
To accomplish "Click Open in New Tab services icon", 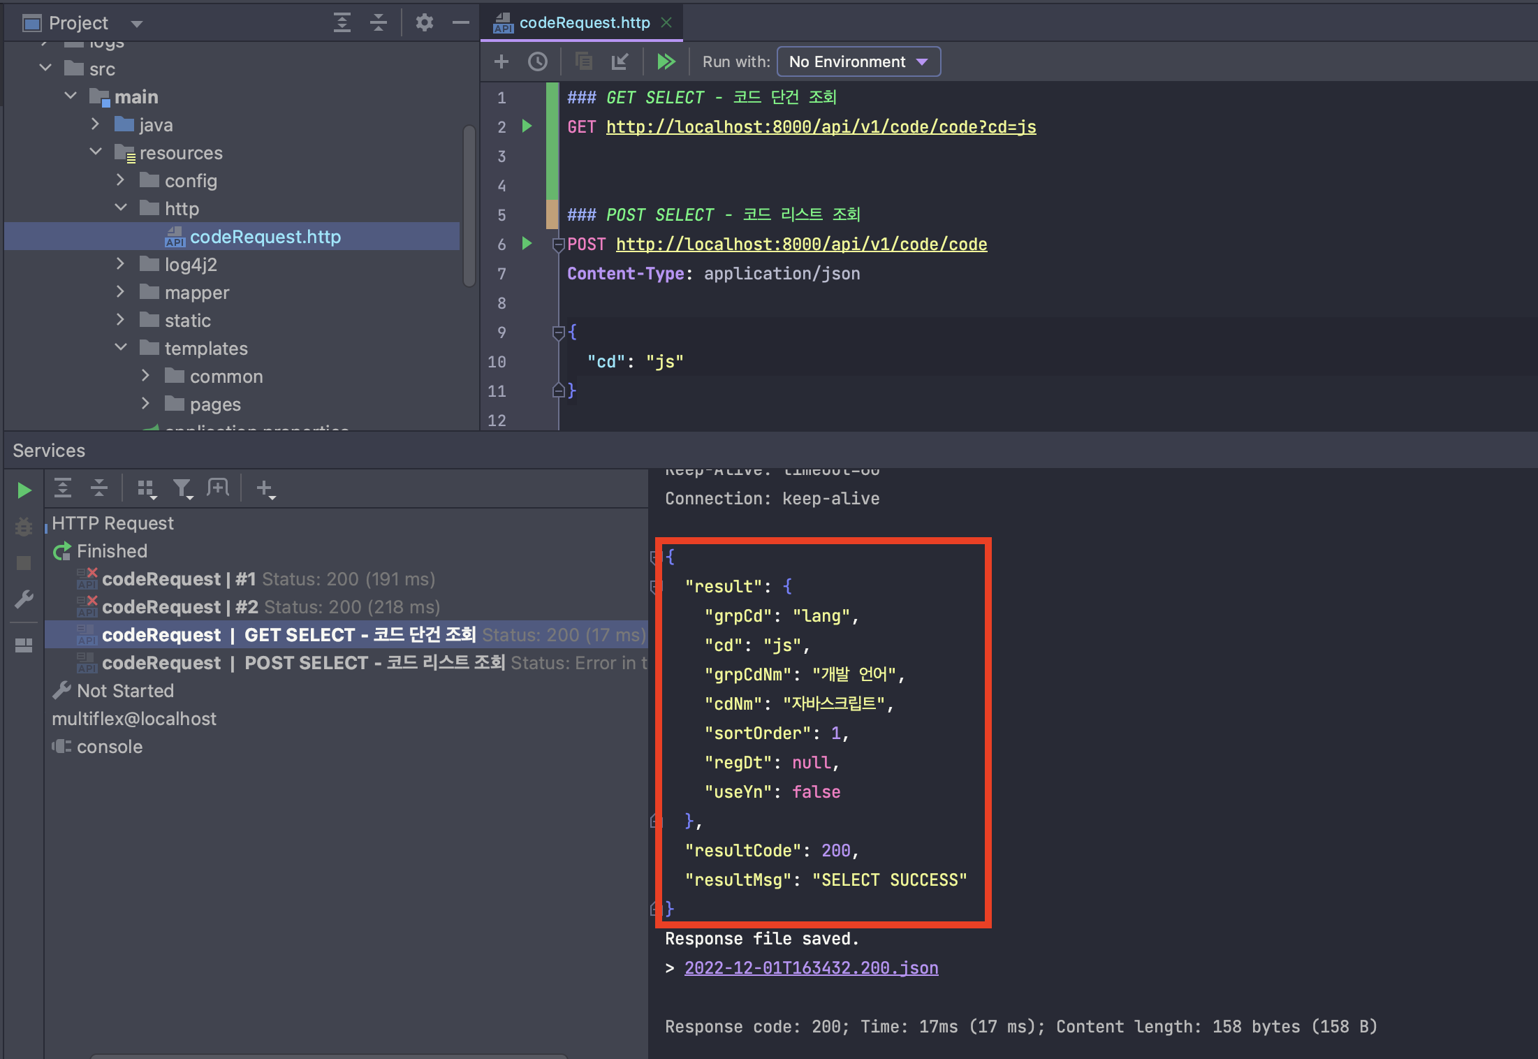I will coord(218,488).
